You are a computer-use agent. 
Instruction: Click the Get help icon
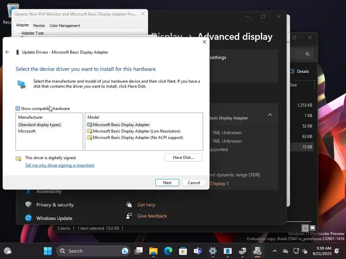coord(129,205)
